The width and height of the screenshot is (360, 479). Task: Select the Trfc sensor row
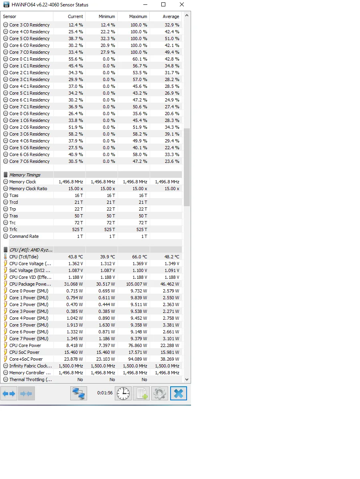point(92,229)
